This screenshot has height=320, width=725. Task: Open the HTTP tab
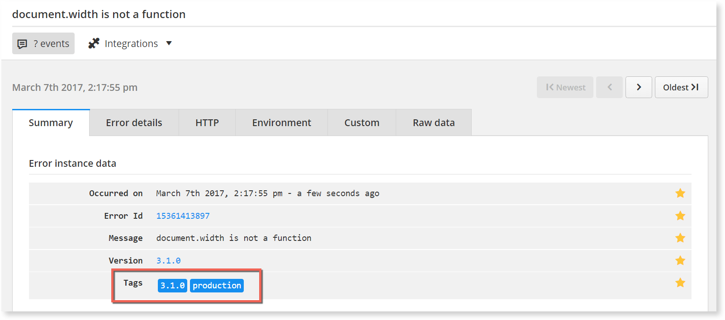pyautogui.click(x=207, y=122)
